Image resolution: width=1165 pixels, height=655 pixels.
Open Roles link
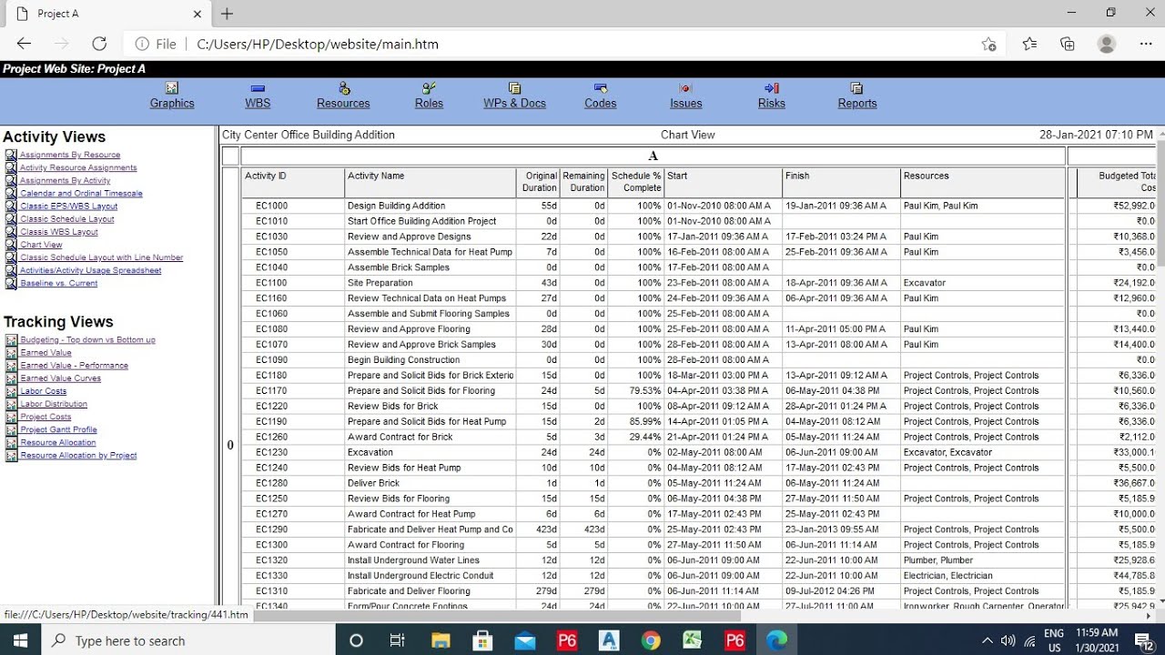pos(429,104)
